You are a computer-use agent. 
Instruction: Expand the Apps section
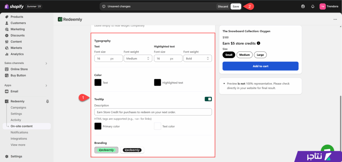(46, 86)
